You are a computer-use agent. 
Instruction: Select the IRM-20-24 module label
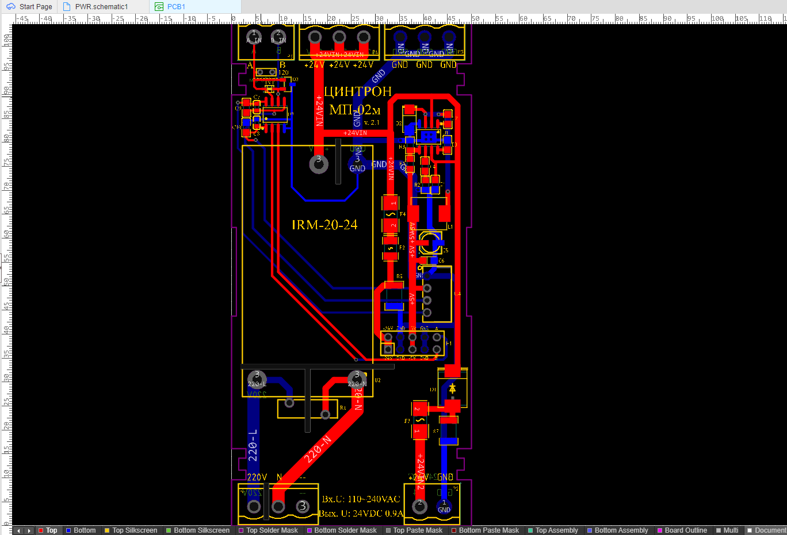[324, 225]
